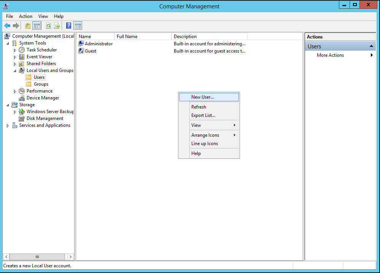Screen dimensions: 380x273
Task: Open Arrange Icons submenu
Action: (209, 135)
